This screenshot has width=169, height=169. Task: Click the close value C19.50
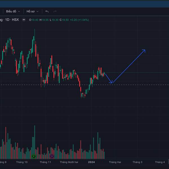click(64, 20)
